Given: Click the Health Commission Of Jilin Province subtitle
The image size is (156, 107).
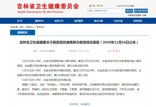Looking at the screenshot, I should pyautogui.click(x=40, y=12).
